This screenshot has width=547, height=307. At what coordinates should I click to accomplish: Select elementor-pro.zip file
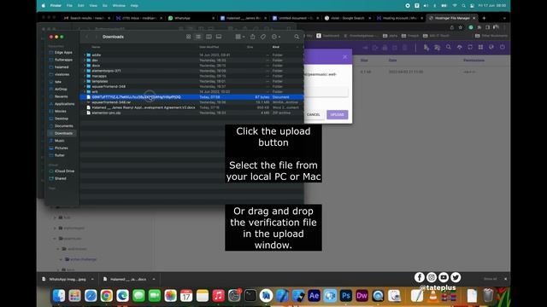pyautogui.click(x=191, y=113)
